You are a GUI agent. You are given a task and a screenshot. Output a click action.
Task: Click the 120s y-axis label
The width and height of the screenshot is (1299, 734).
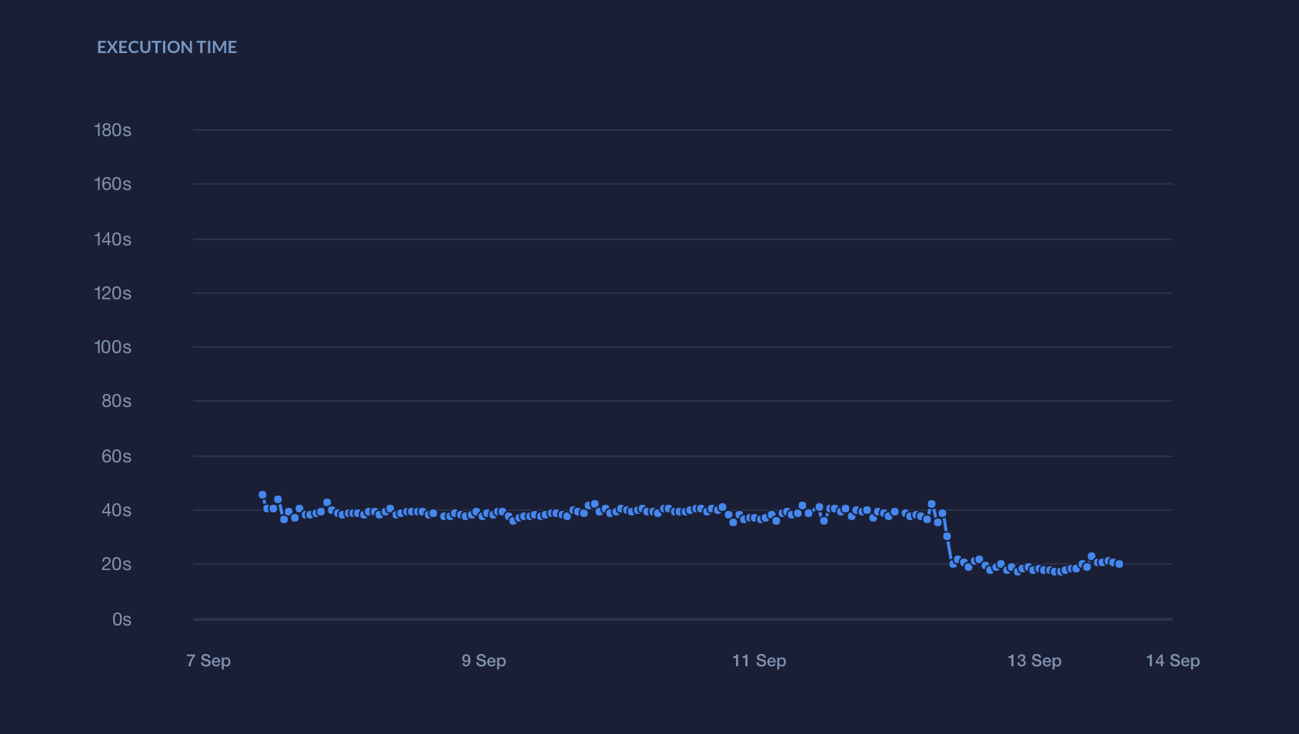point(112,293)
